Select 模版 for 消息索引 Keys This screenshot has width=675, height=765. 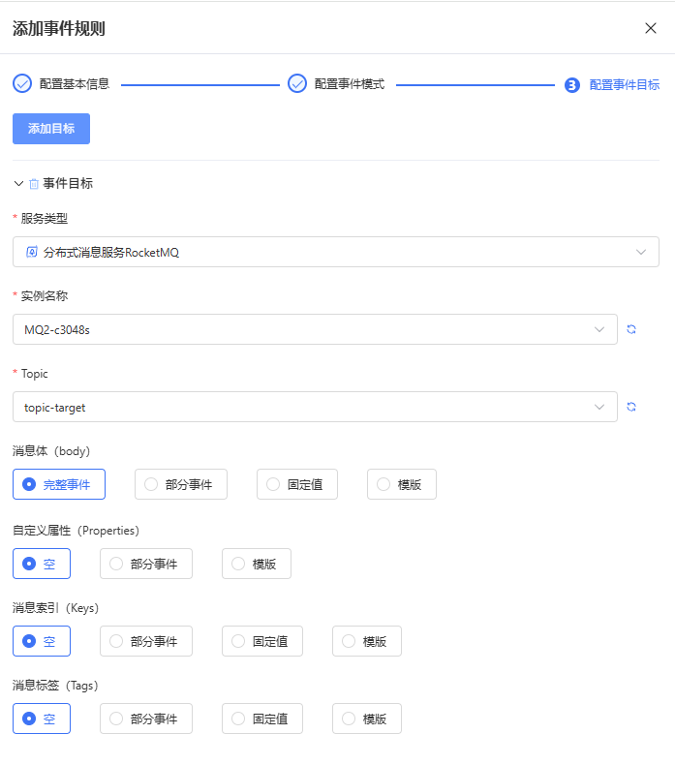[367, 641]
